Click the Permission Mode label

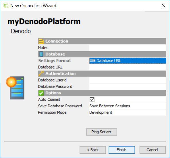click(52, 113)
